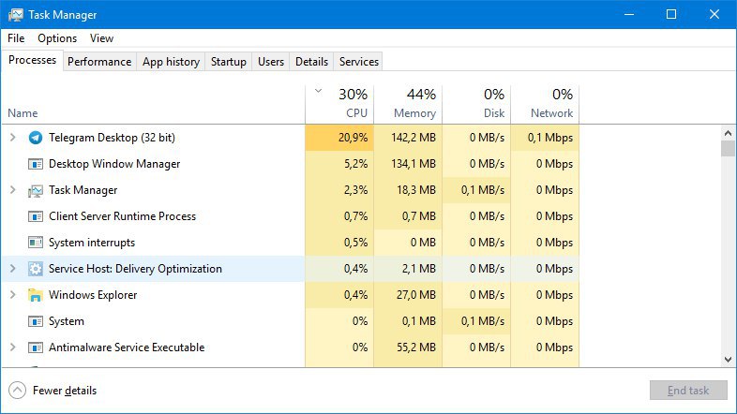Click the 142,2 MB memory value

pyautogui.click(x=414, y=138)
